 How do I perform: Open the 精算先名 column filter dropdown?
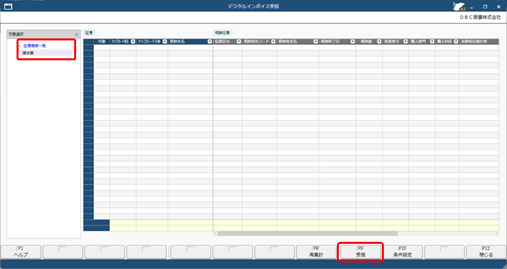tap(208, 41)
